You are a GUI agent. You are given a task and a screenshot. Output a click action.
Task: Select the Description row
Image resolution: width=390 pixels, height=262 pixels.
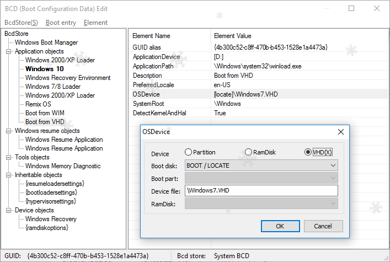coord(258,76)
